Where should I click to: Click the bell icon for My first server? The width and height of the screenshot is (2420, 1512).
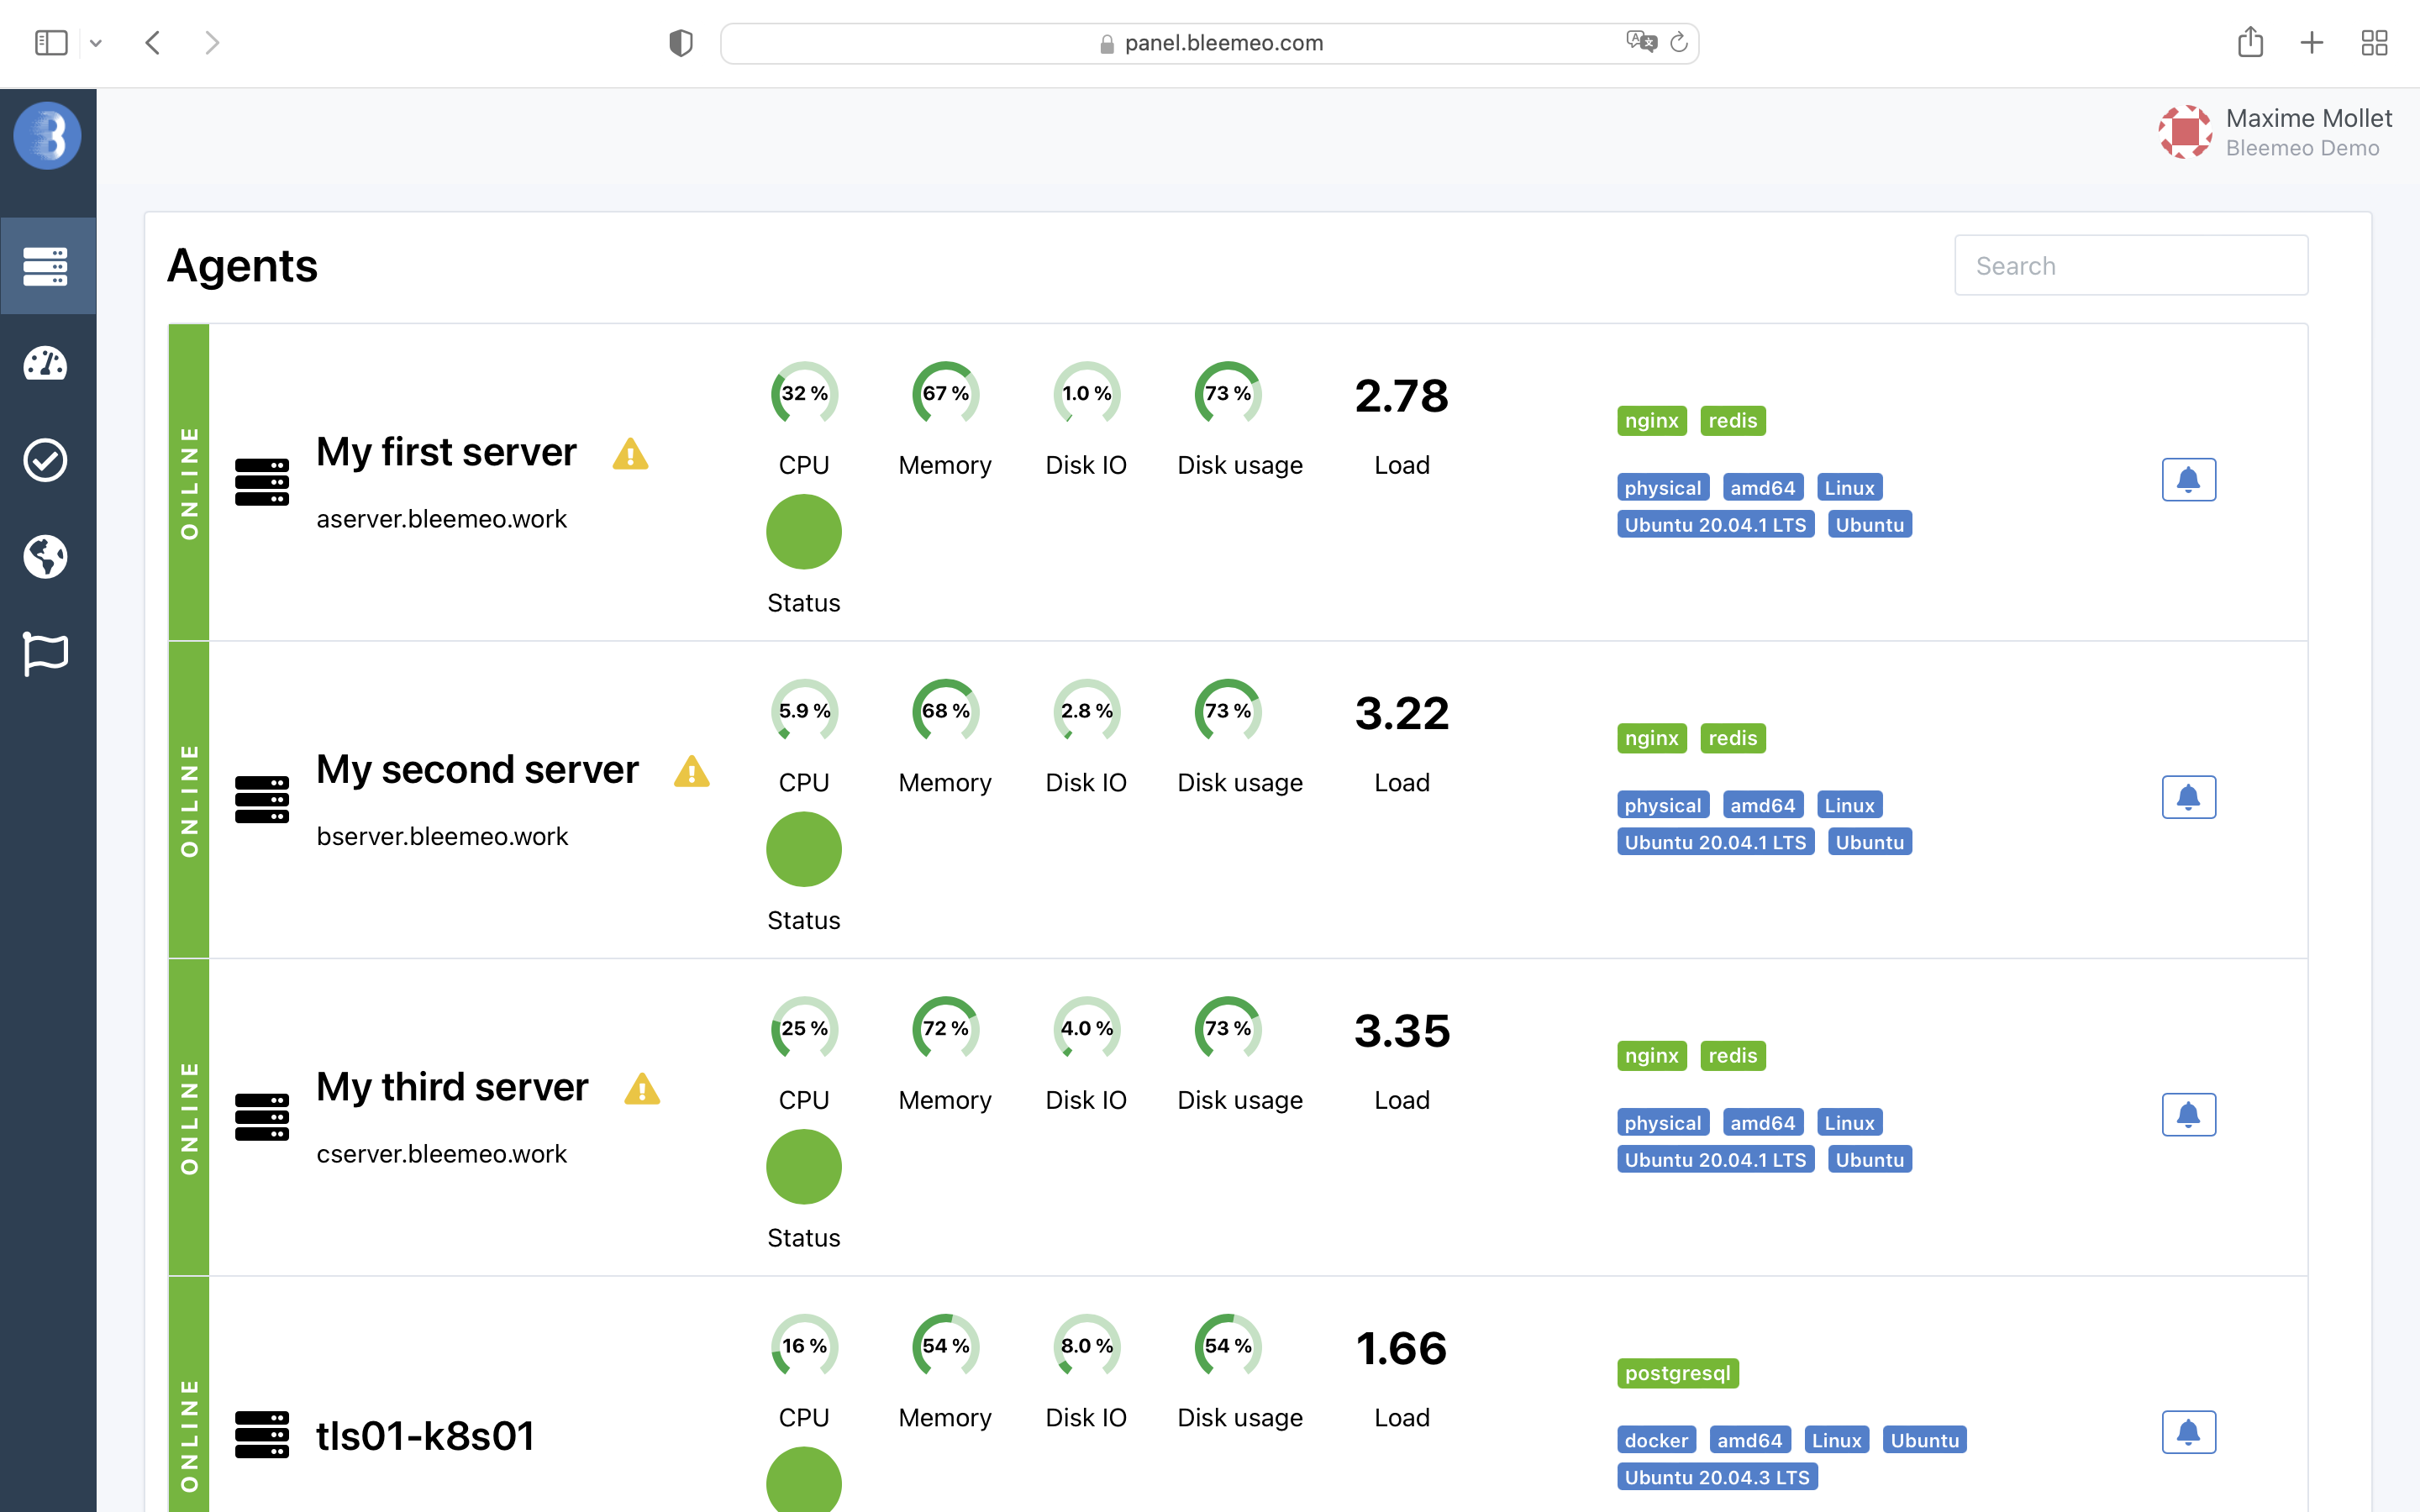[x=2188, y=480]
